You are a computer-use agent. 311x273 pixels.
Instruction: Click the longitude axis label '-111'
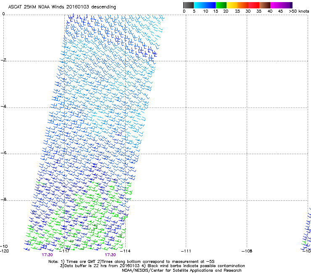186,251
